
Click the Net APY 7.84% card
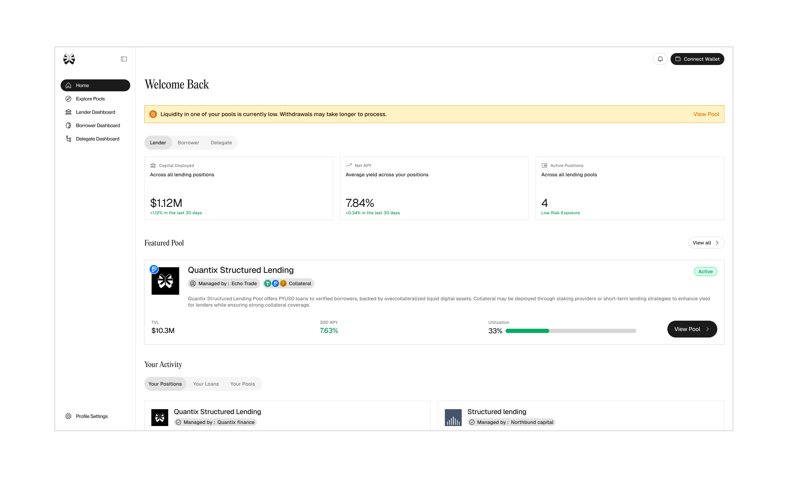434,188
